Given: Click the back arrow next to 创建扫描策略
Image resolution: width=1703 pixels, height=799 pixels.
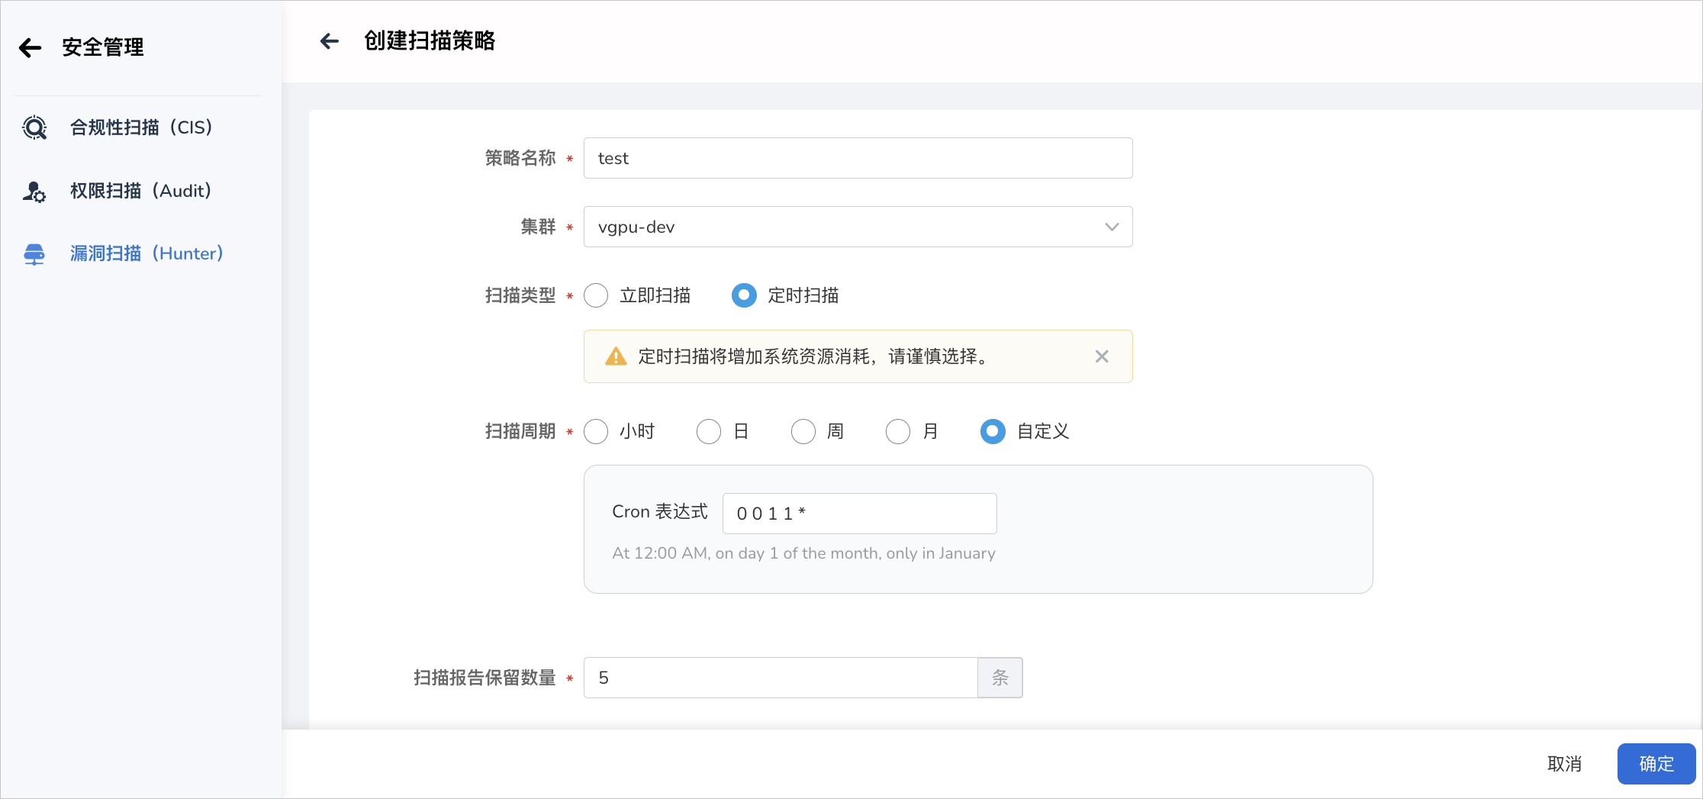Looking at the screenshot, I should pyautogui.click(x=329, y=41).
